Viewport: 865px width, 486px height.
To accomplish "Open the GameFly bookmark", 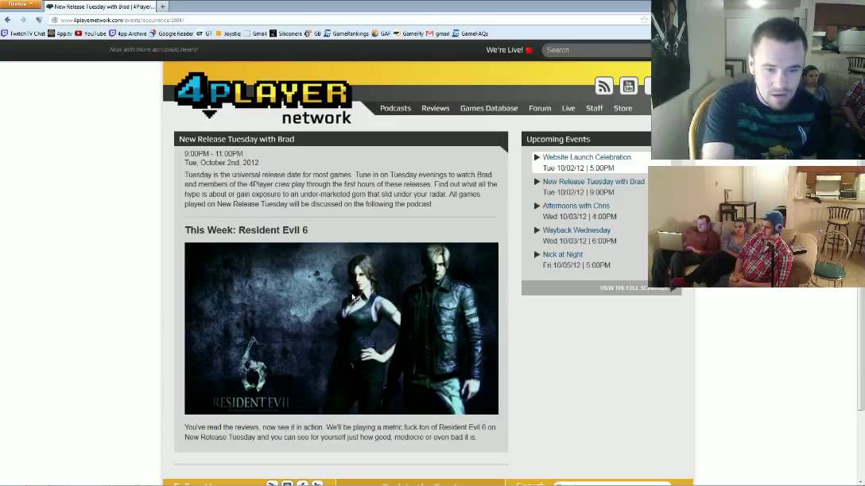I will pyautogui.click(x=409, y=33).
